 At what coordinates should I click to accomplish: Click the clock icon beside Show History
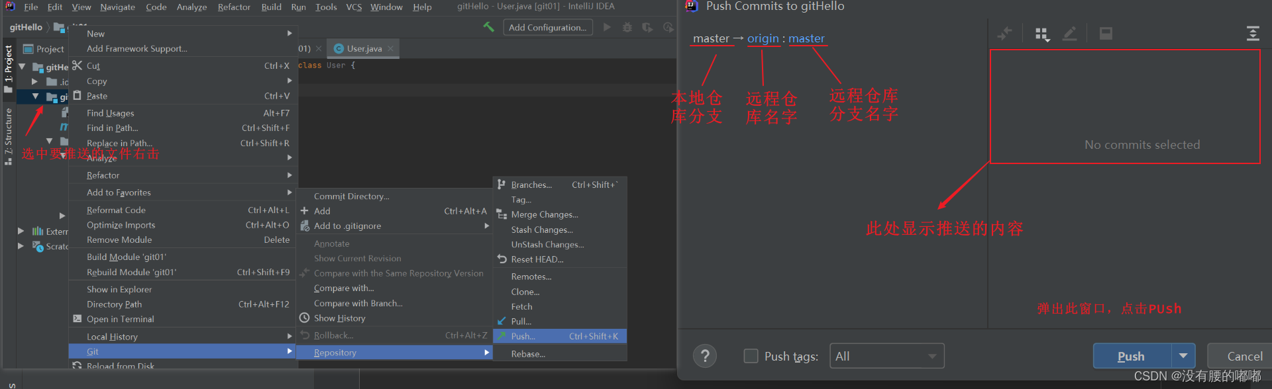(x=305, y=318)
